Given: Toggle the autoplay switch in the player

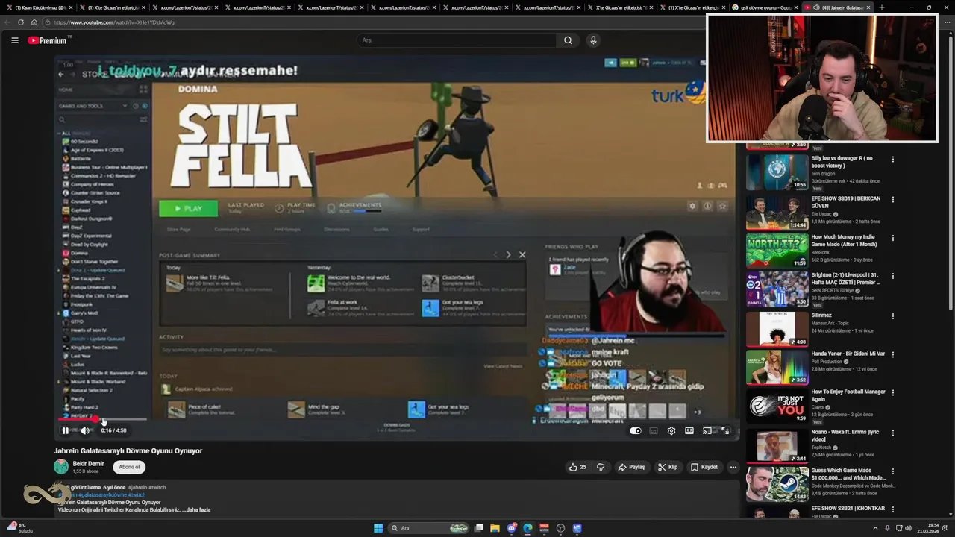Looking at the screenshot, I should point(635,430).
